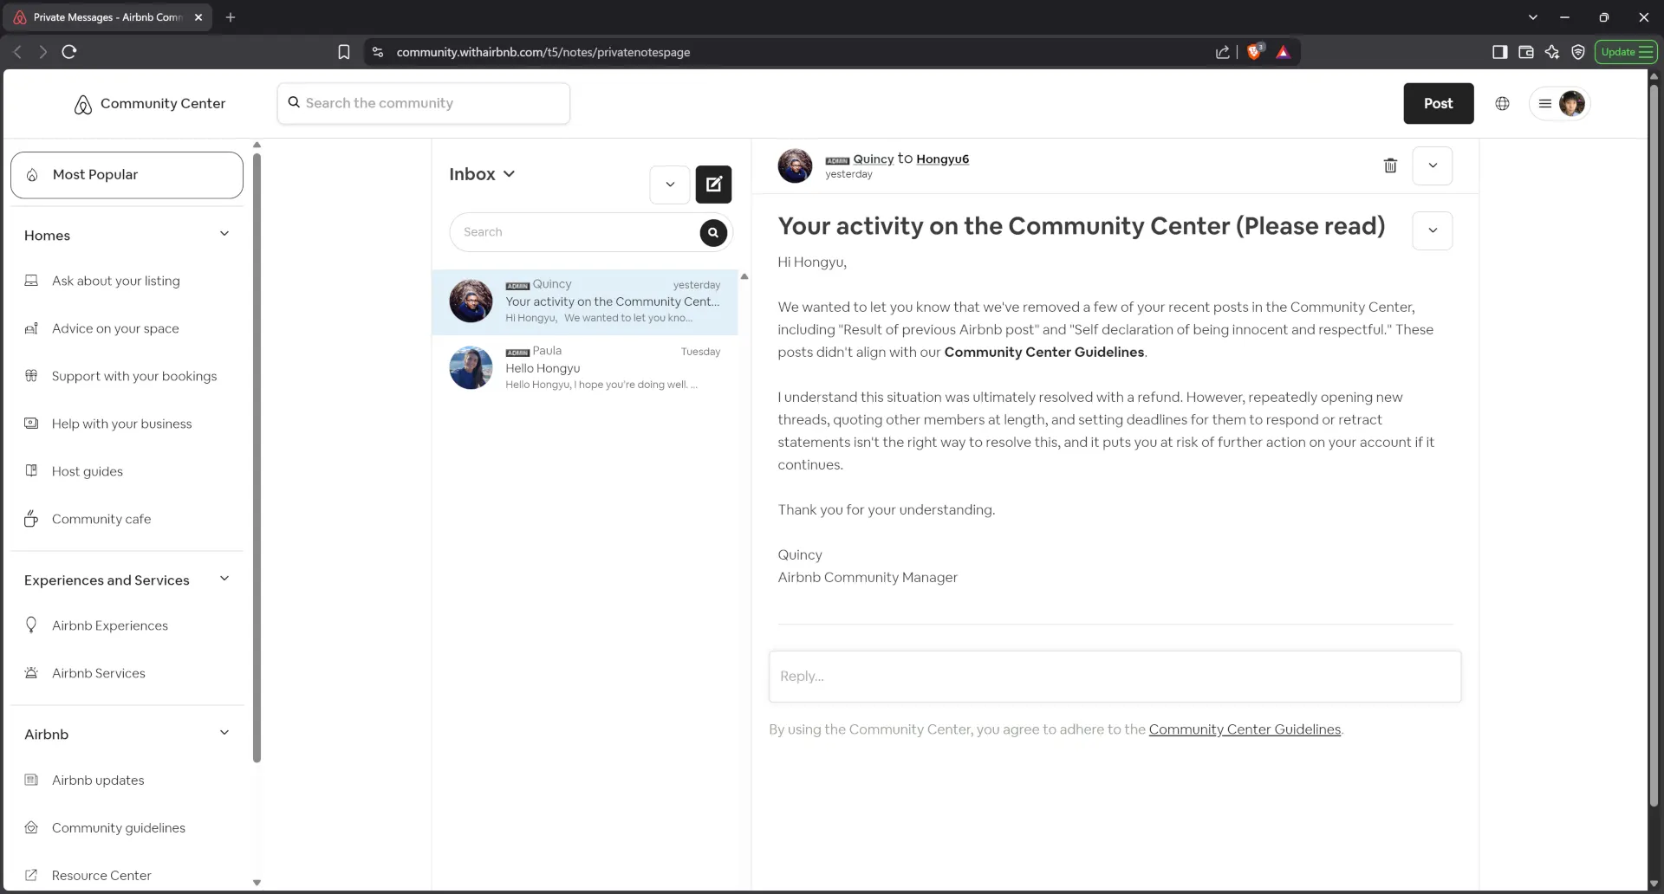Click the Post button
Viewport: 1664px width, 894px height.
(1439, 103)
